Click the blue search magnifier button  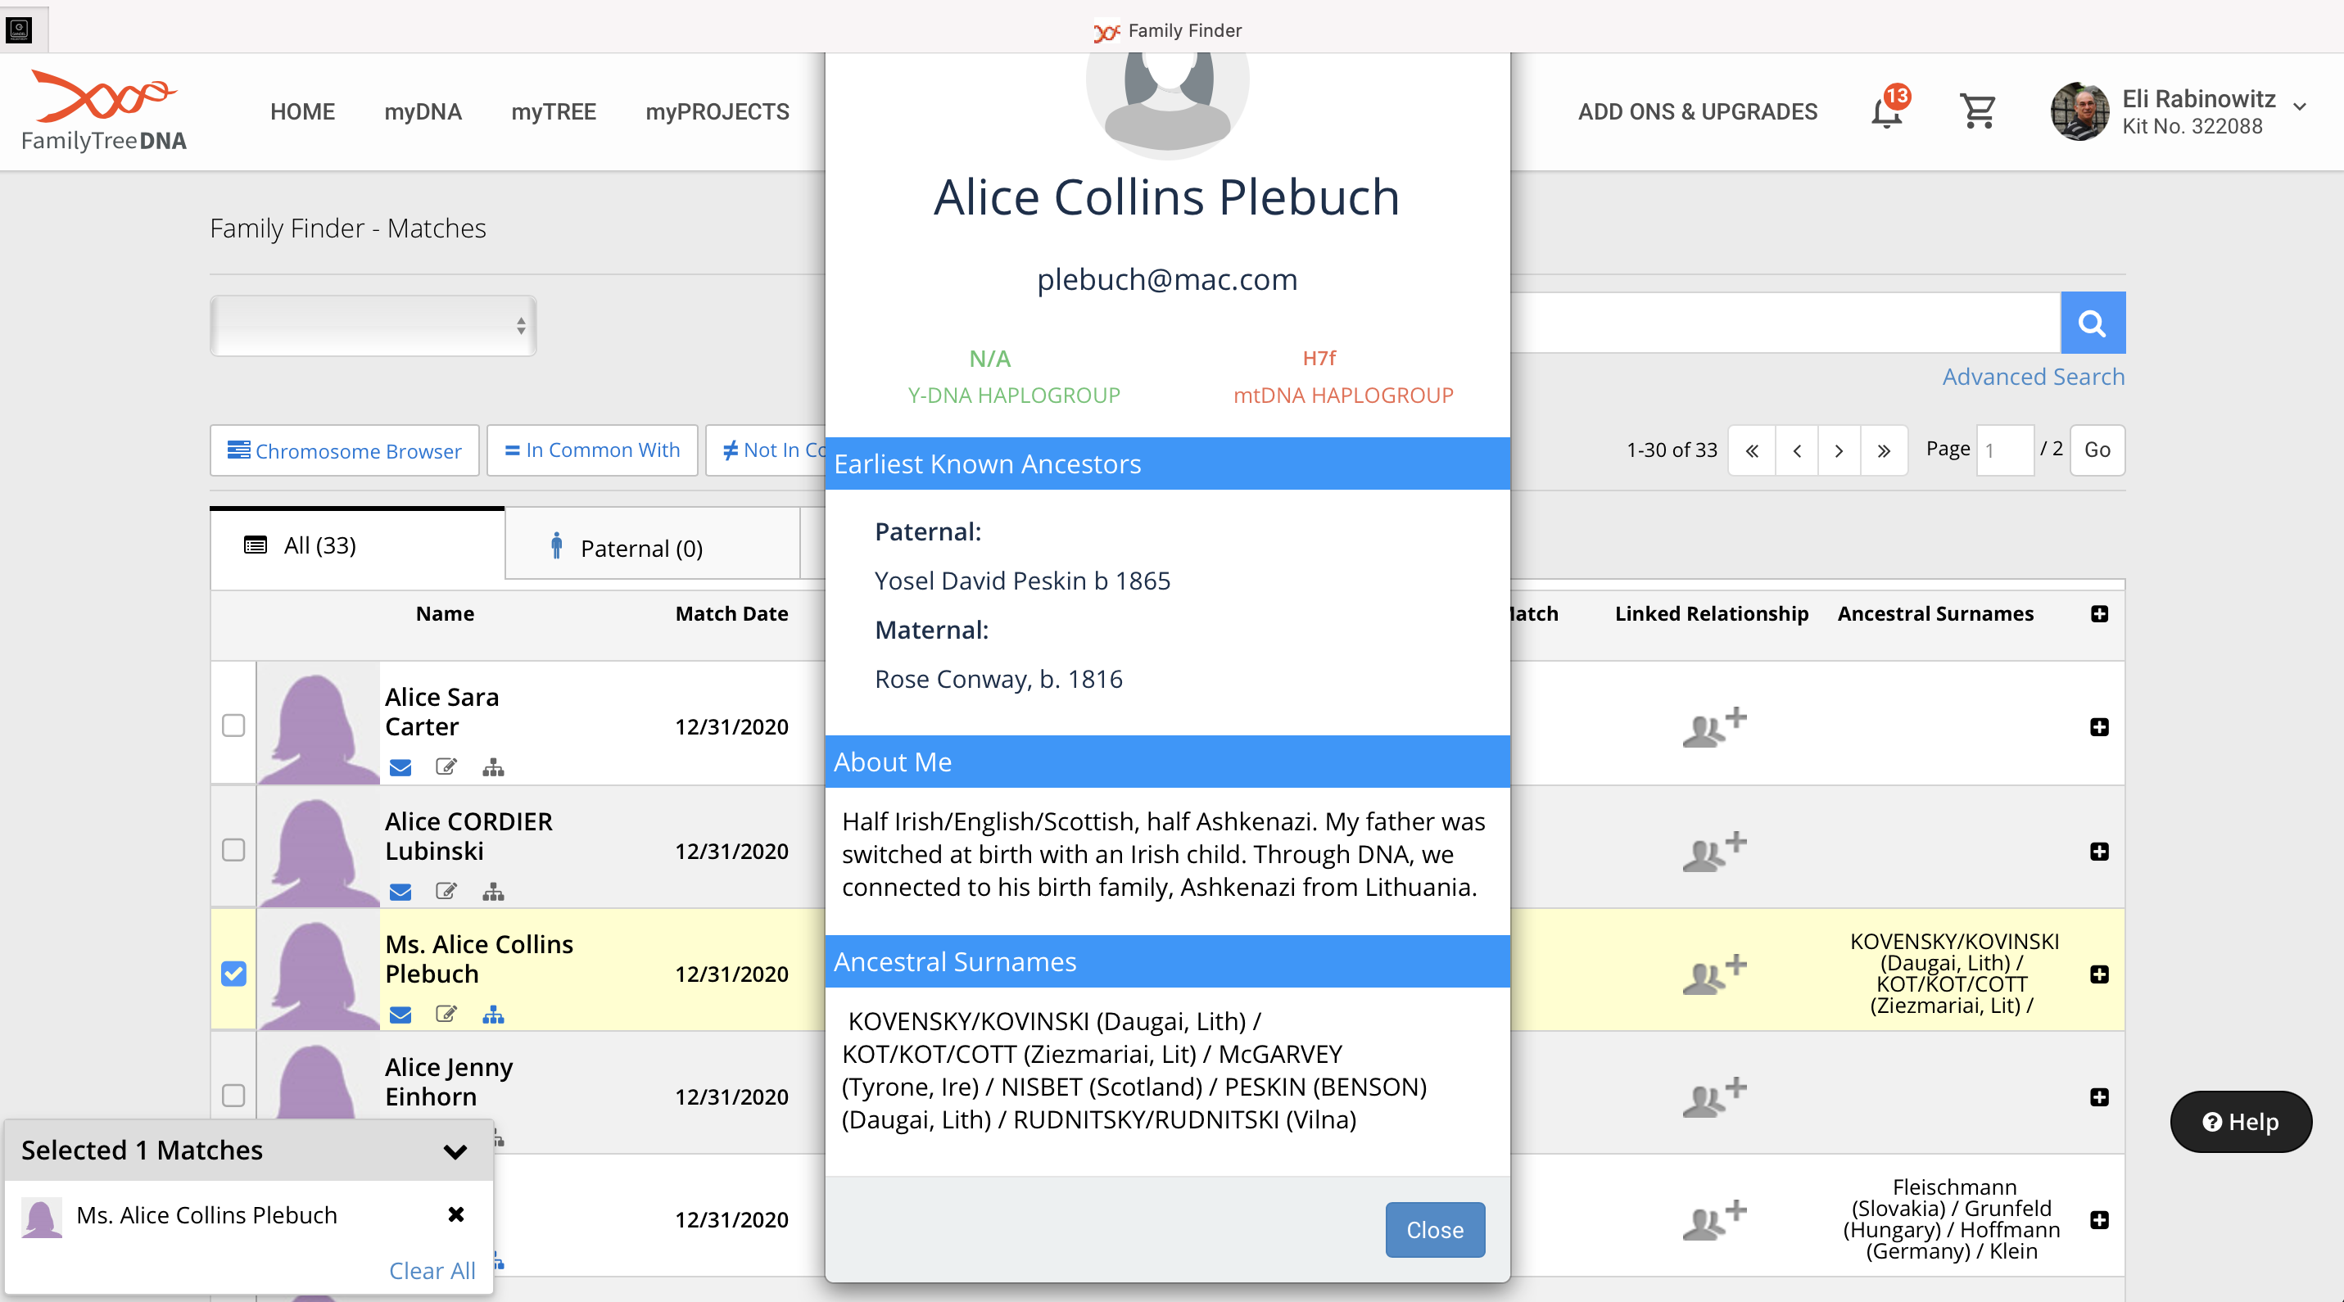pos(2092,323)
